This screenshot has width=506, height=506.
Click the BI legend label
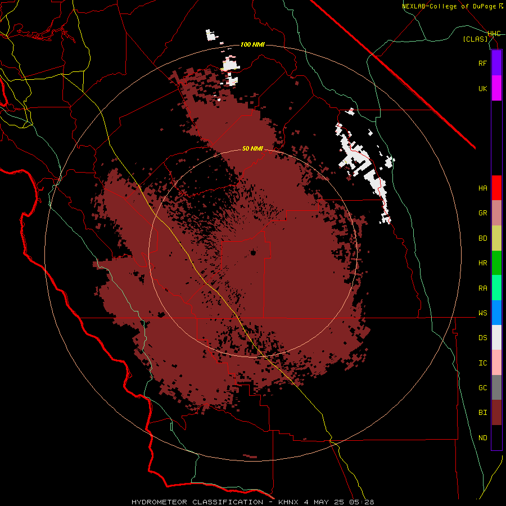[x=483, y=413]
